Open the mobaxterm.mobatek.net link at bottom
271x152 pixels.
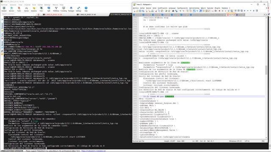click(93, 151)
